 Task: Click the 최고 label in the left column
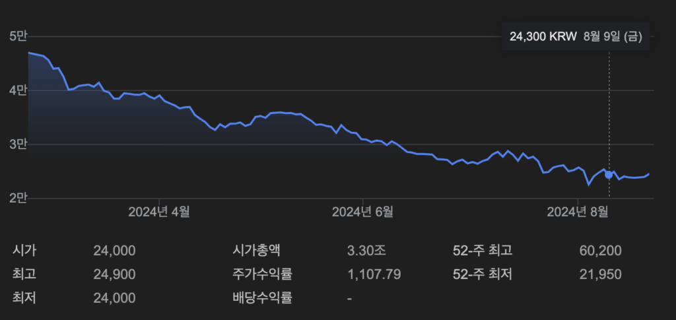point(24,274)
